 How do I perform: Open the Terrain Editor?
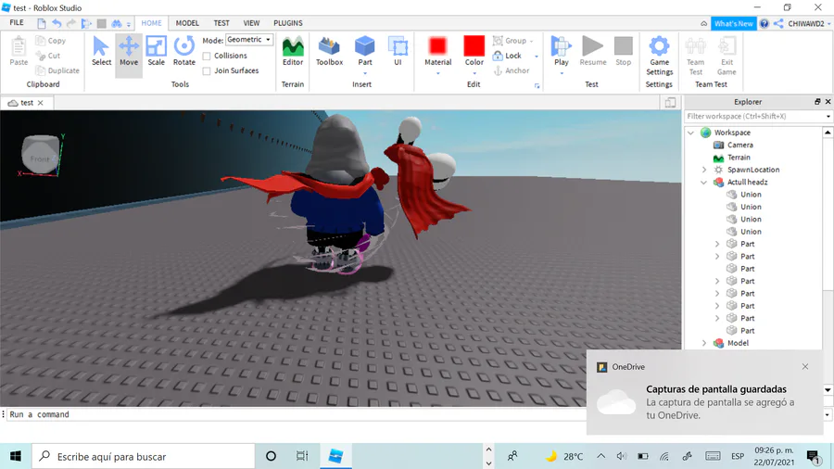click(x=293, y=52)
